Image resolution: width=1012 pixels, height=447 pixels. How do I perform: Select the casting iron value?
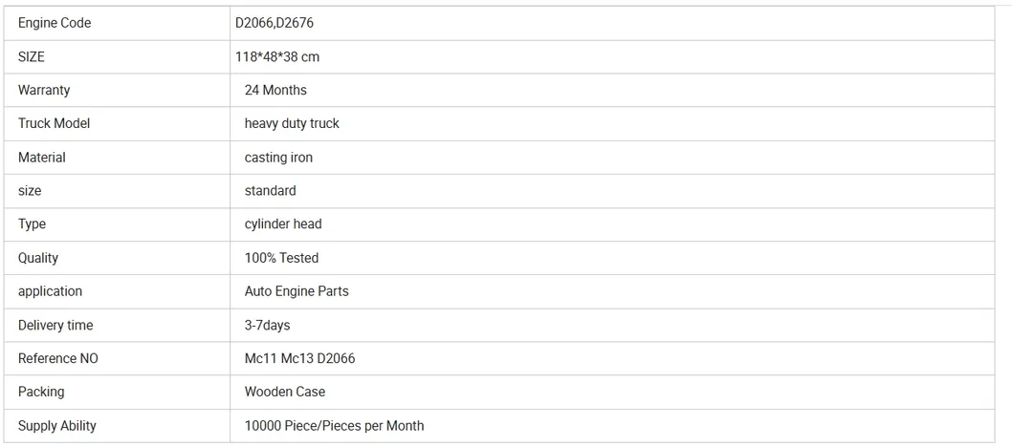tap(278, 158)
